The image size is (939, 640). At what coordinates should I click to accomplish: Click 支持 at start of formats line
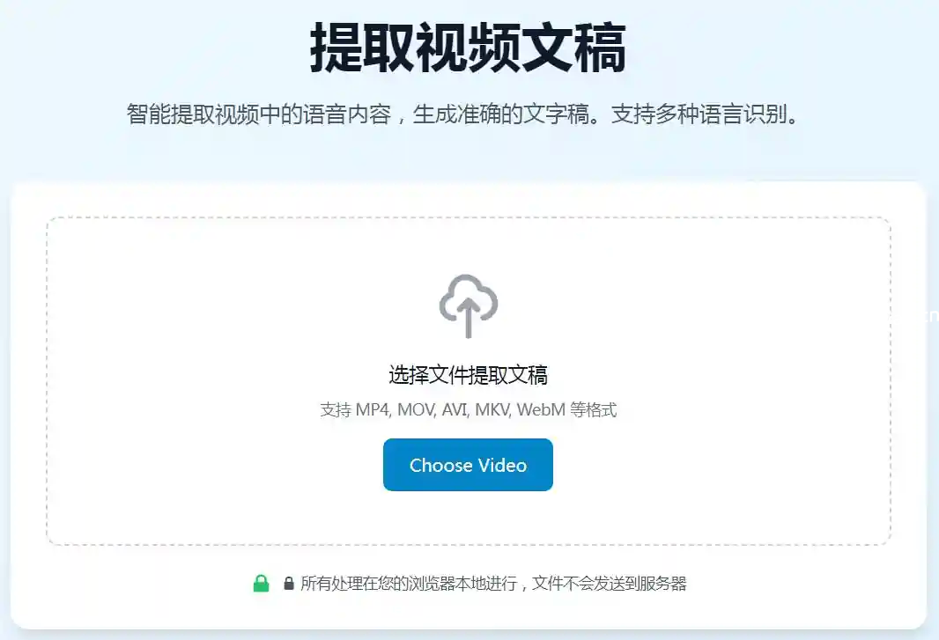[x=336, y=410]
